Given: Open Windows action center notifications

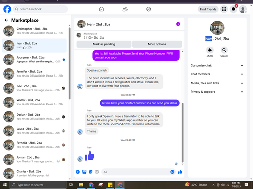Looking at the screenshot, I should coord(246,185).
